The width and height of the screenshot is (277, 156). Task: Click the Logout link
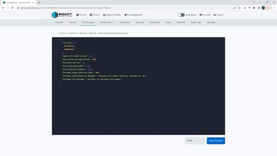coord(219,15)
